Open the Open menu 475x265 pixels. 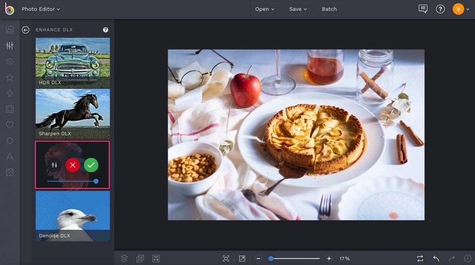[x=265, y=9]
